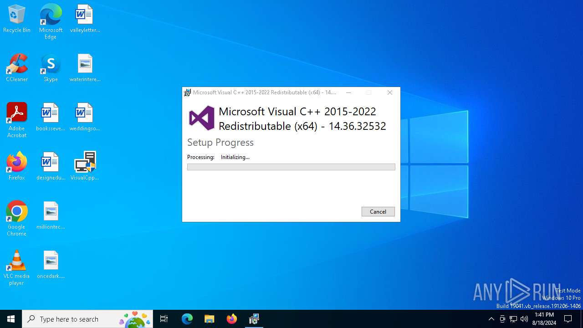Select the valleyletter Word document
The height and width of the screenshot is (328, 583).
[x=85, y=19]
